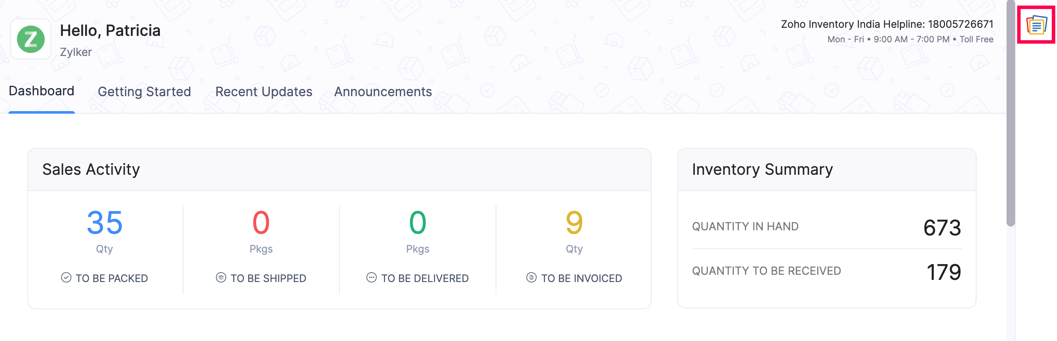Click the Quantity In Hand value 673
Viewport: 1057px width, 341px height.
pos(943,228)
